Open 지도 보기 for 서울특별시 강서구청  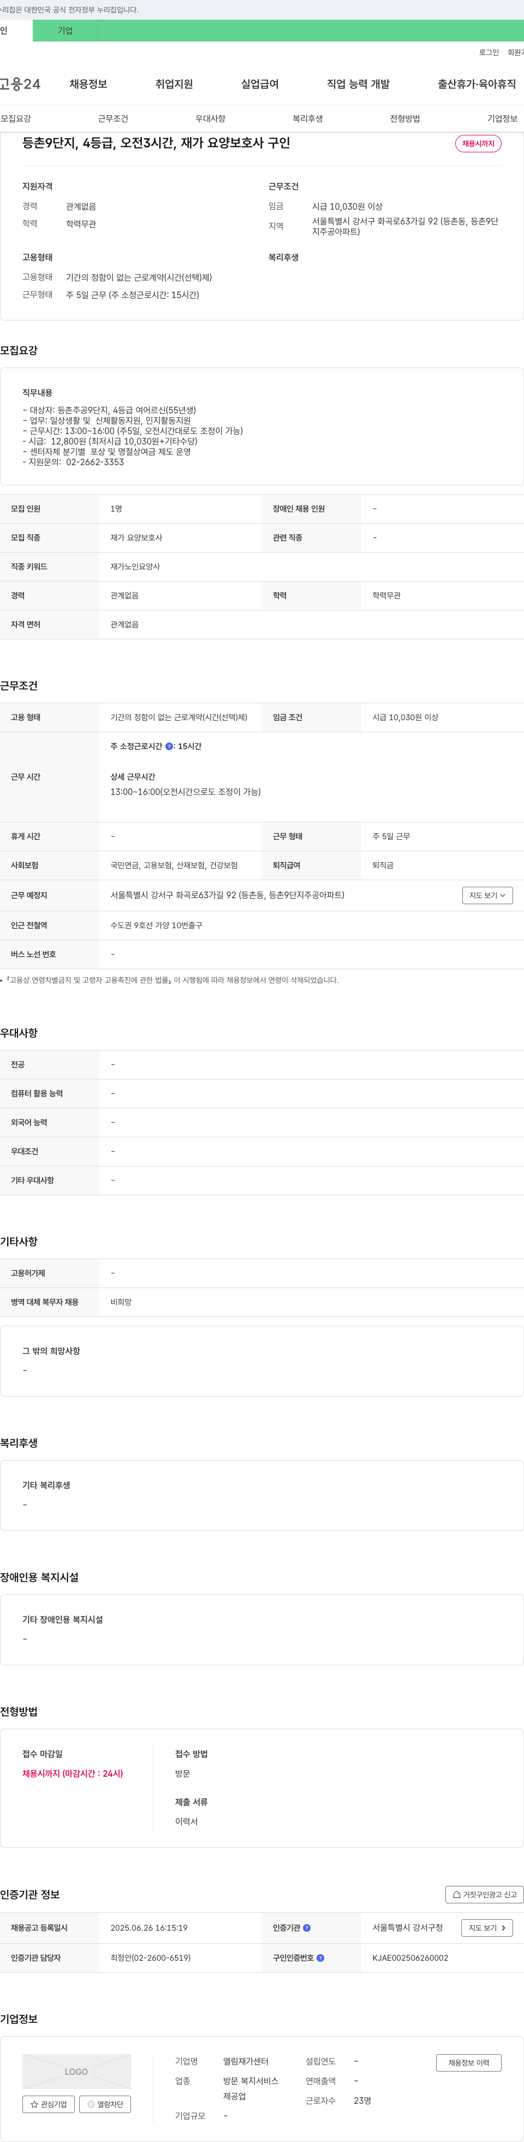click(x=487, y=1927)
